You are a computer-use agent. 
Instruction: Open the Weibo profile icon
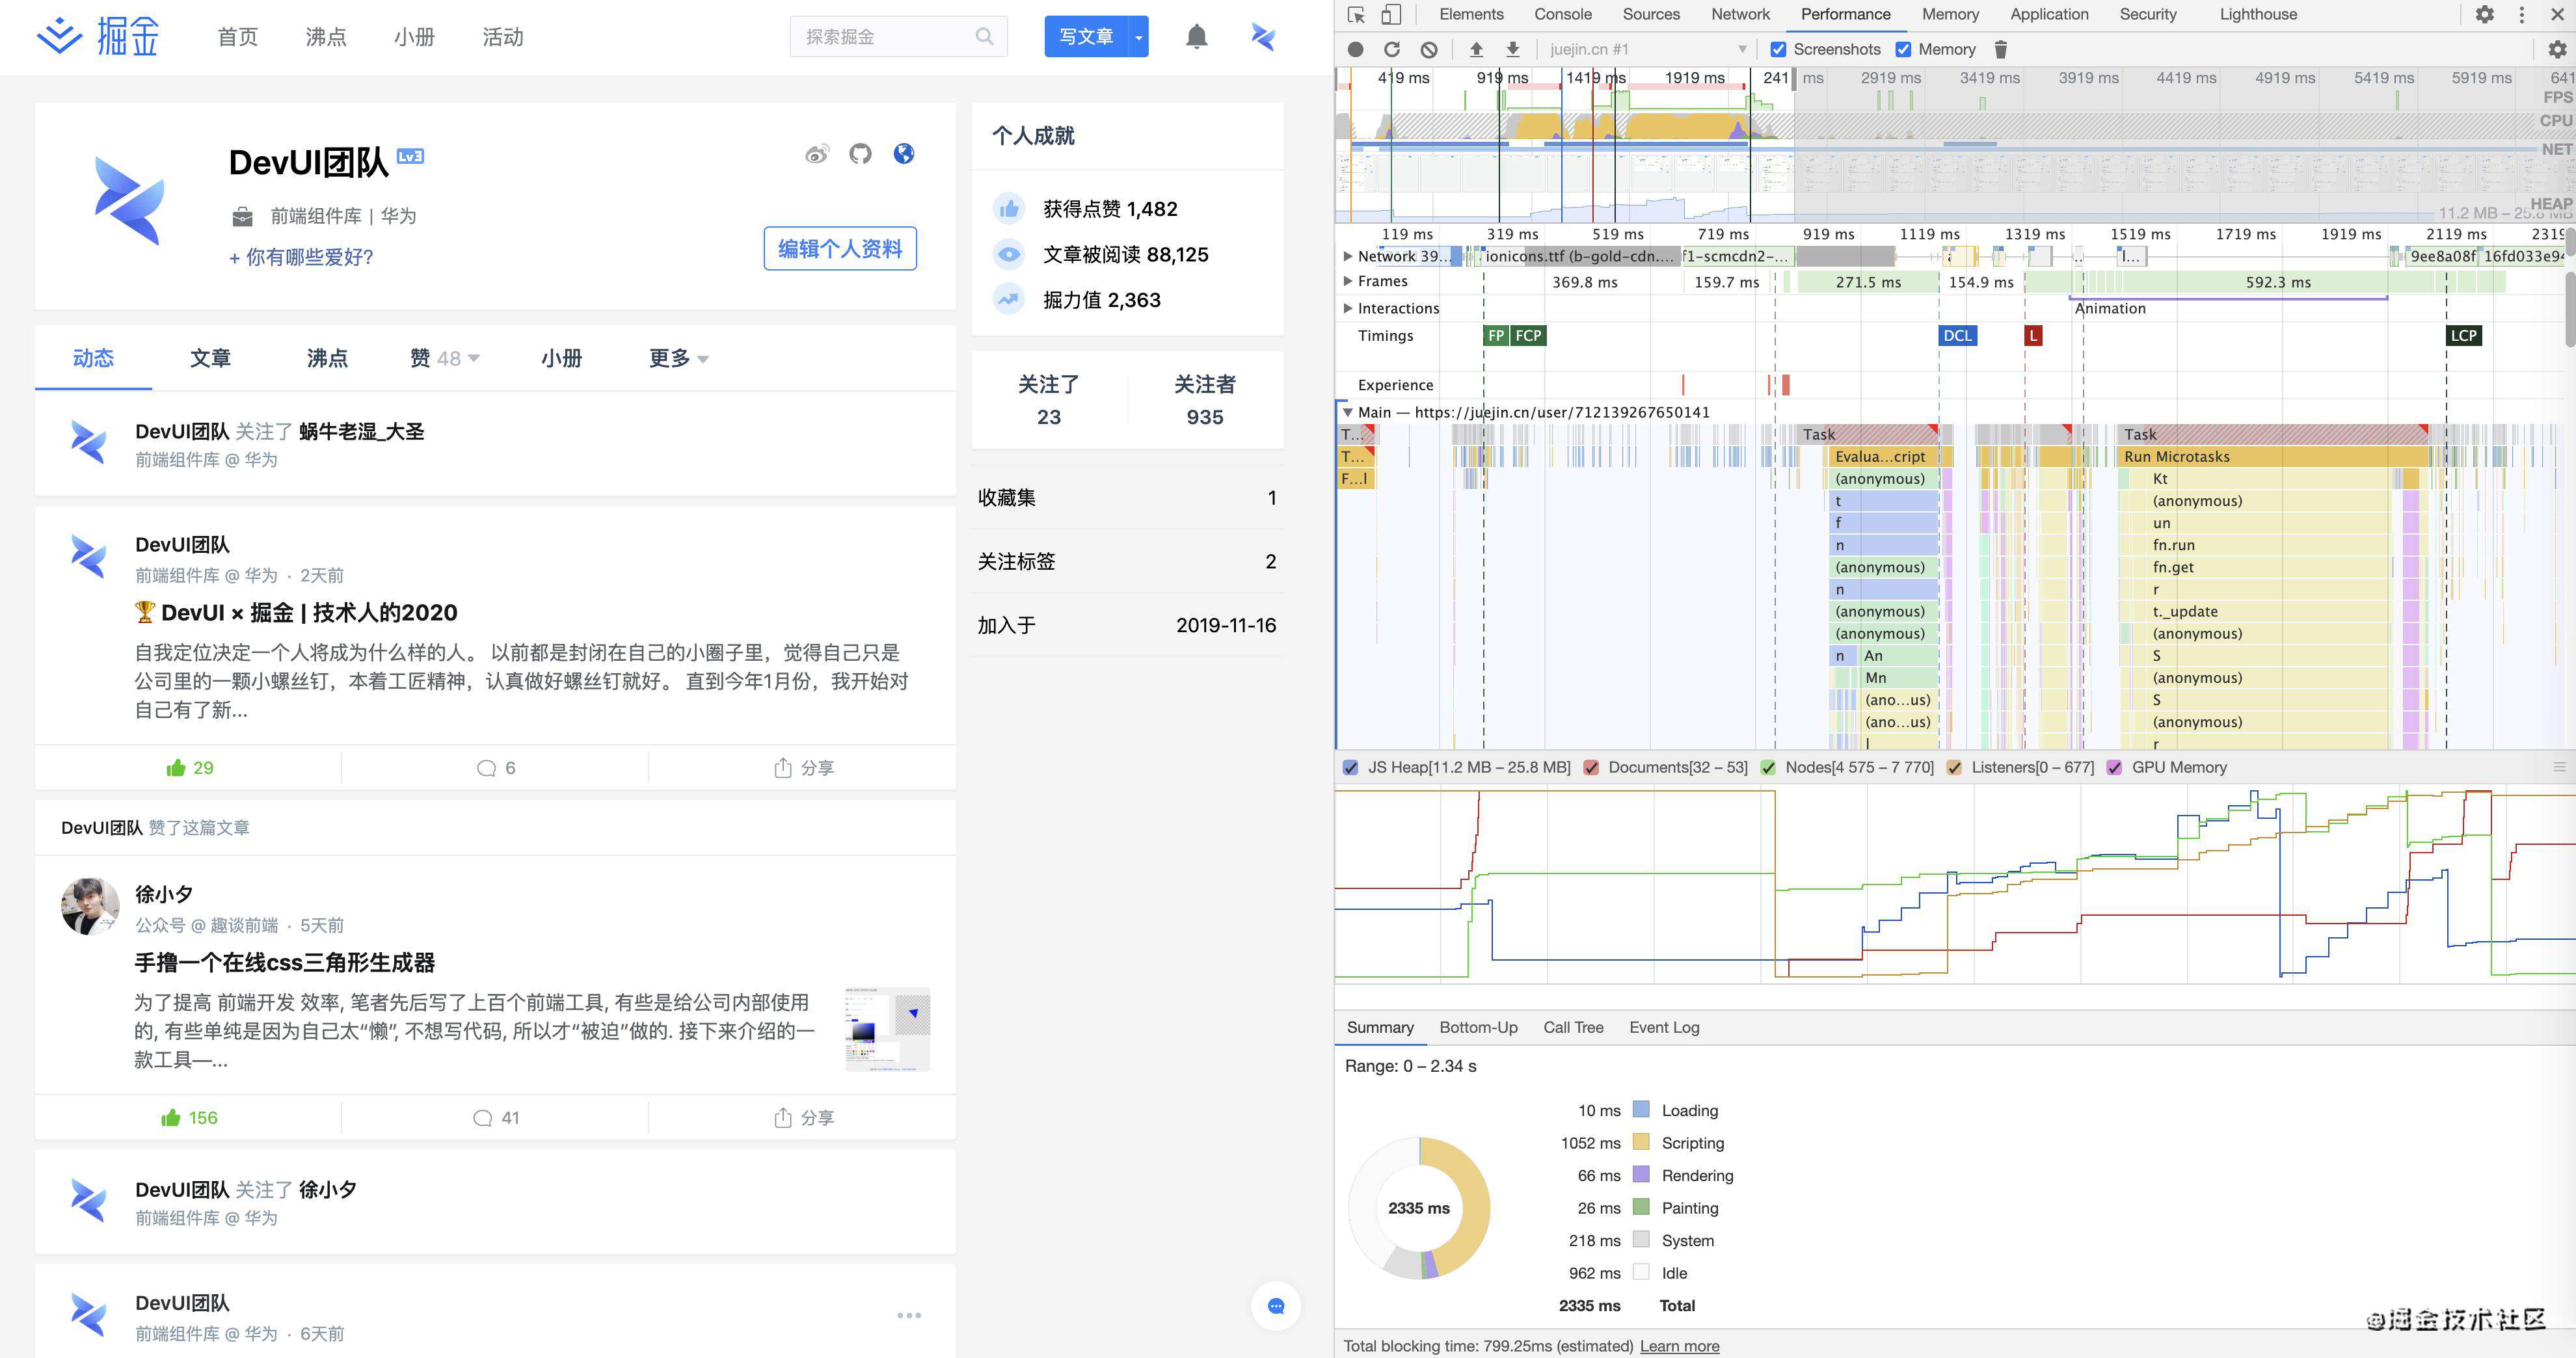(x=817, y=154)
